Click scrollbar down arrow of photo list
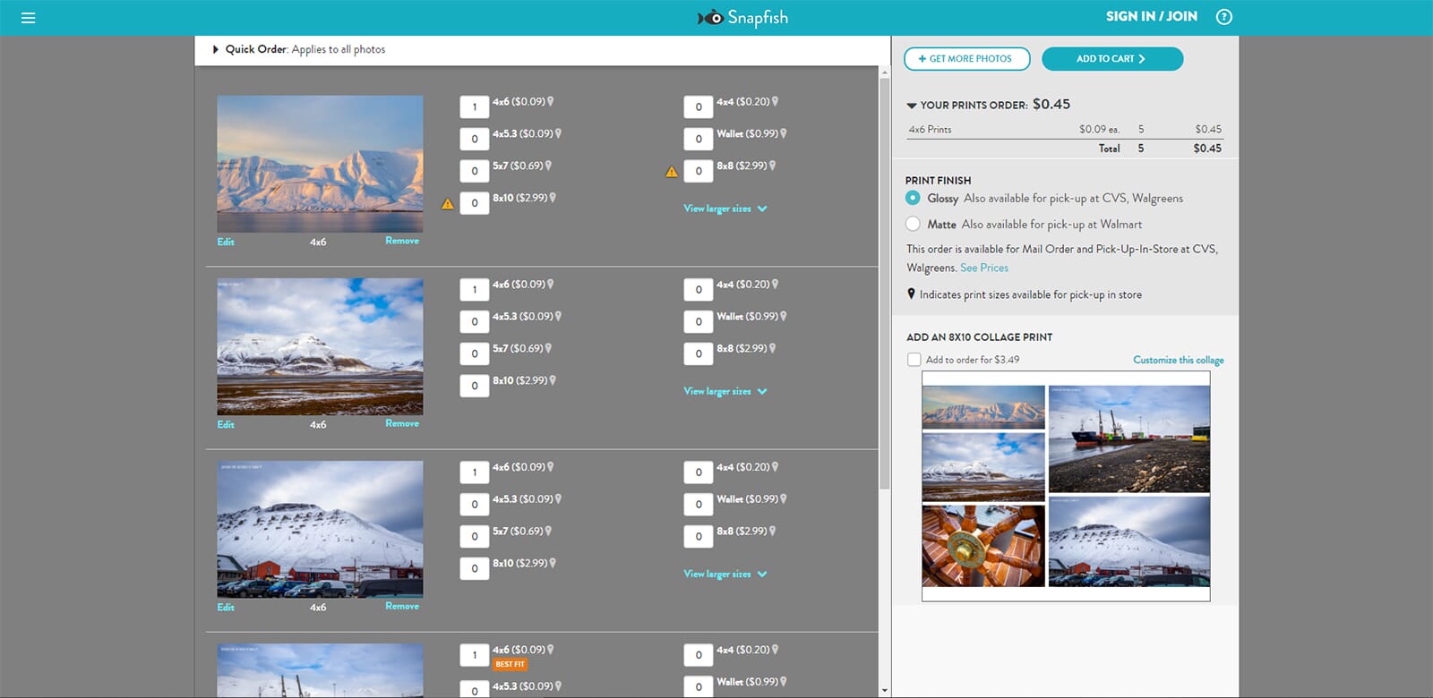1433x698 pixels. [x=885, y=691]
